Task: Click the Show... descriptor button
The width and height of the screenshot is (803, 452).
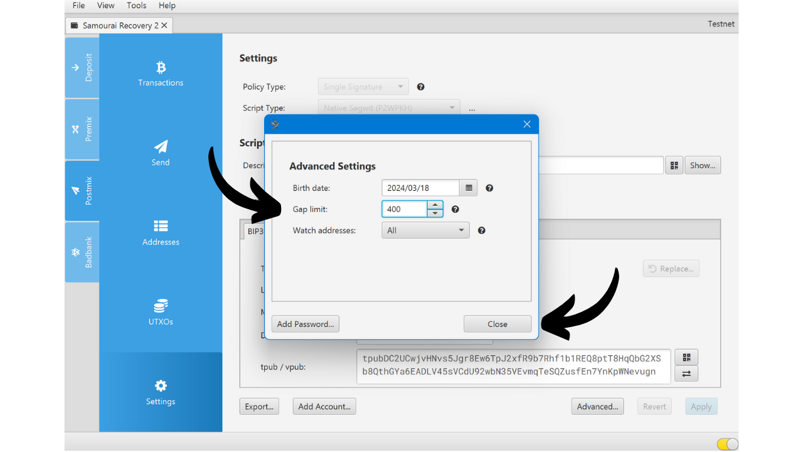Action: [703, 165]
